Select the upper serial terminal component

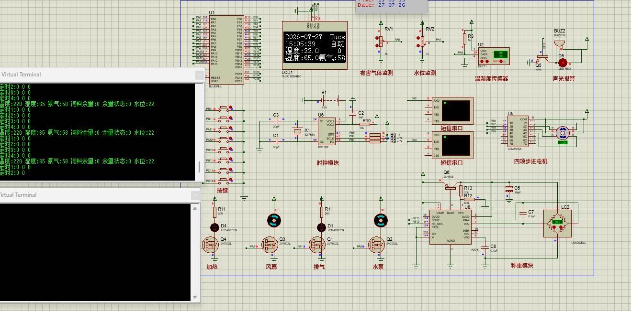click(x=452, y=111)
